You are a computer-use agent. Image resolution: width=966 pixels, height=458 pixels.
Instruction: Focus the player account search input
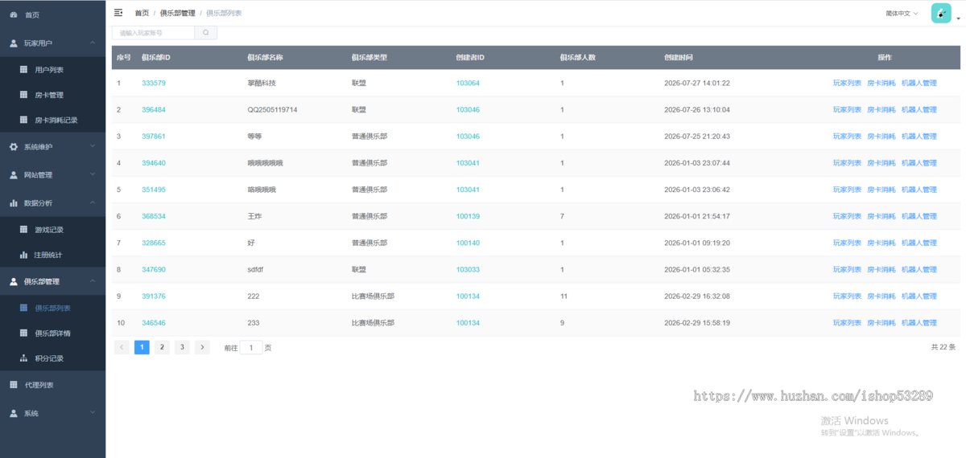pos(153,33)
